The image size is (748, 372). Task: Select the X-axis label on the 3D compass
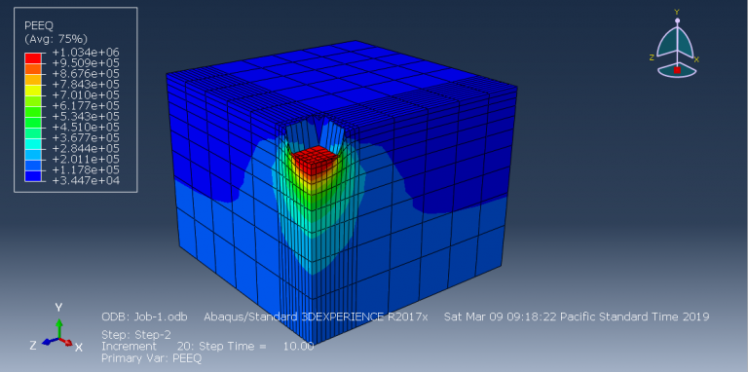pyautogui.click(x=696, y=59)
